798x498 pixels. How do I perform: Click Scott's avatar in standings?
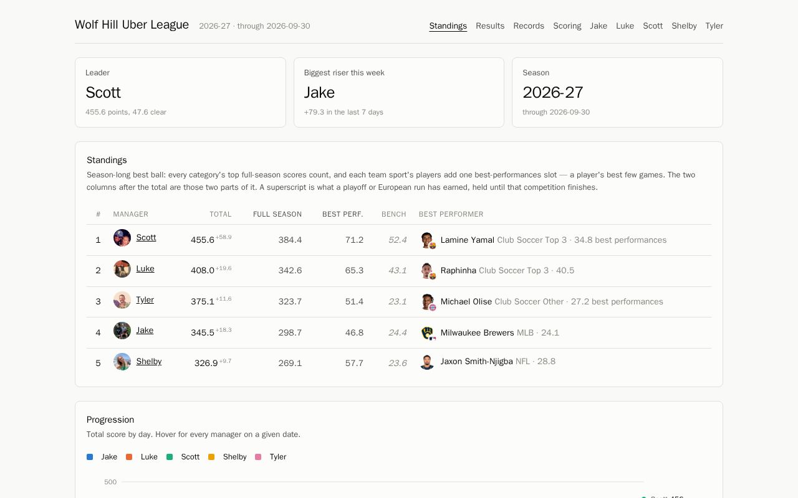point(122,238)
